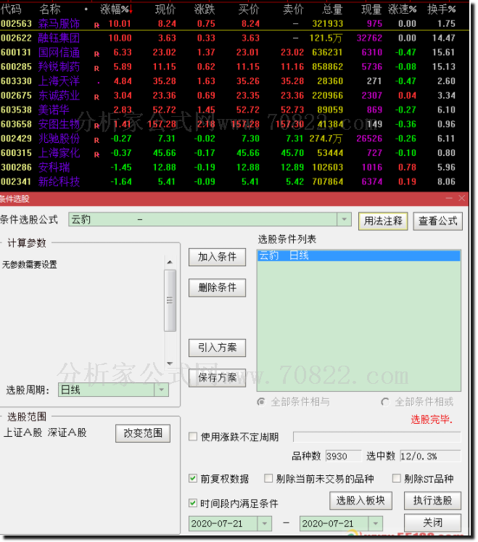Viewport: 478px width, 542px height.
Task: Open the start date 2020-07-21 picker
Action: tap(264, 523)
